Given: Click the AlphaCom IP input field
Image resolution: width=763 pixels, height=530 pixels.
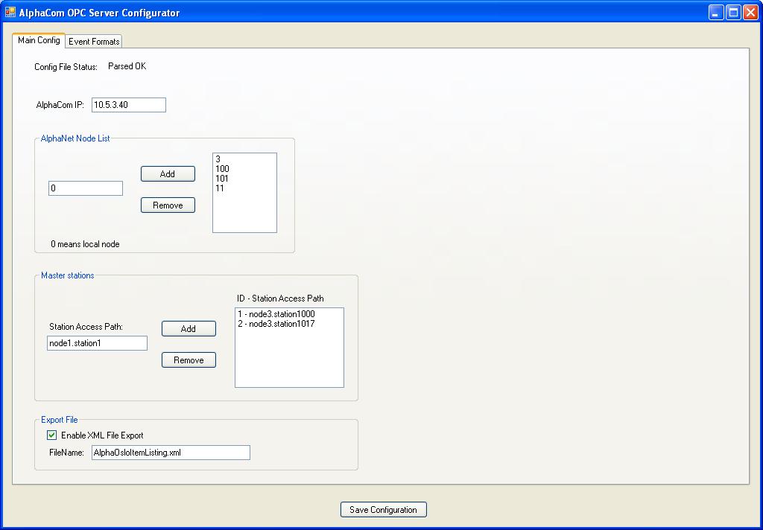Looking at the screenshot, I should [129, 104].
